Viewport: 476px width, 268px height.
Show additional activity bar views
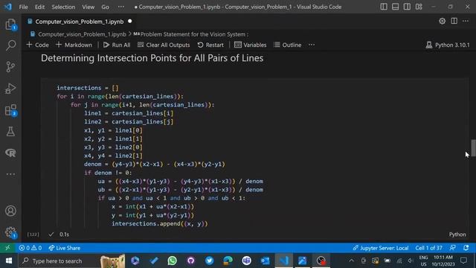[x=10, y=174]
